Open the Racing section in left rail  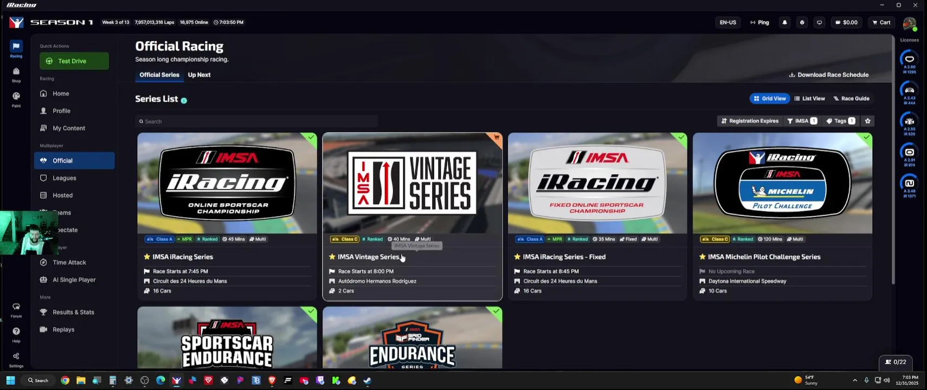click(16, 49)
